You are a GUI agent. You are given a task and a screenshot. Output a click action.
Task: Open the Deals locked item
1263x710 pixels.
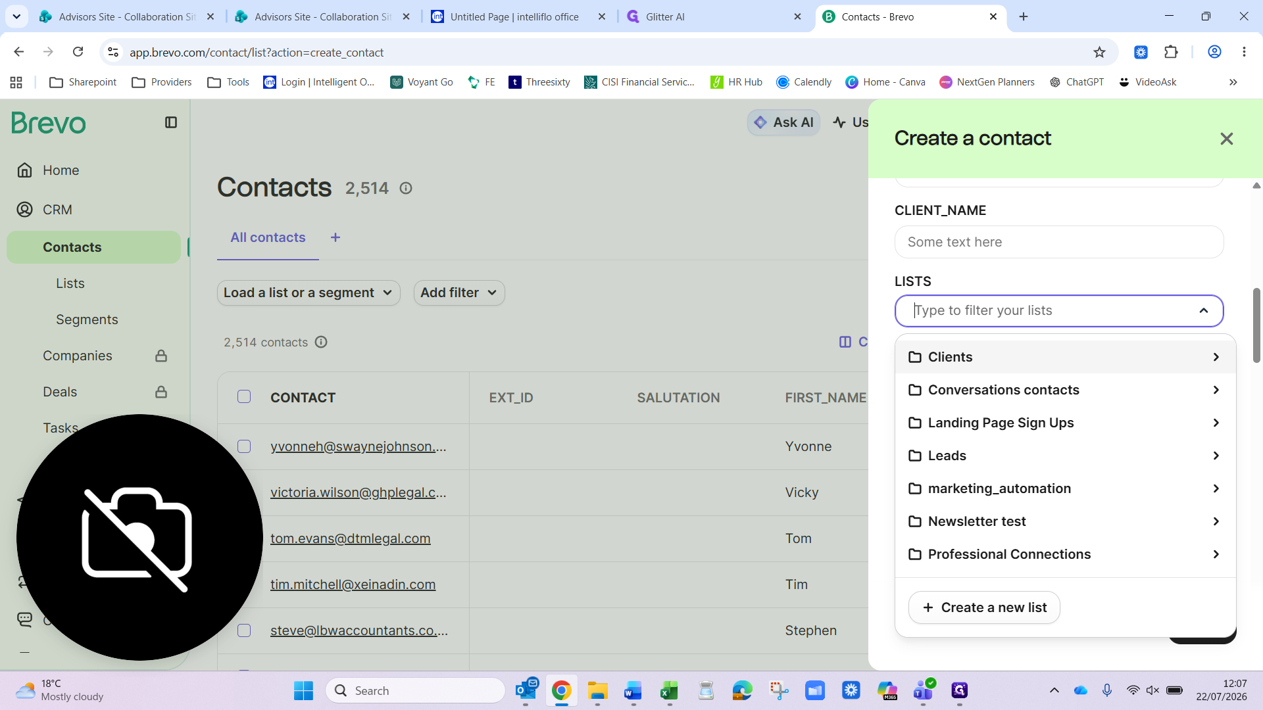click(93, 392)
